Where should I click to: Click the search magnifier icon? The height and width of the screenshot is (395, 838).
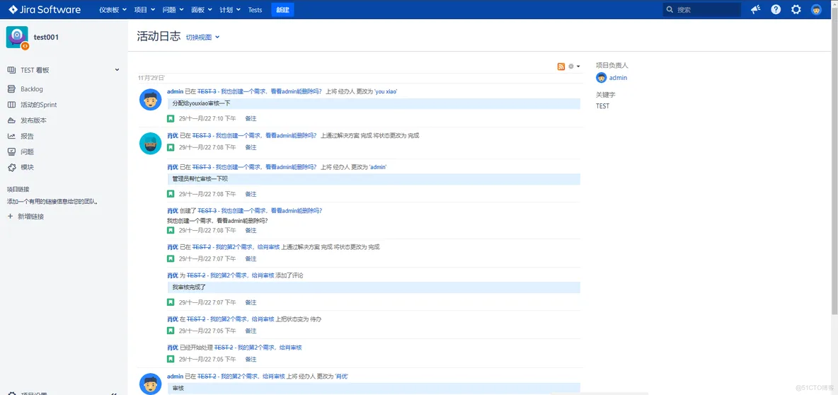pyautogui.click(x=670, y=10)
